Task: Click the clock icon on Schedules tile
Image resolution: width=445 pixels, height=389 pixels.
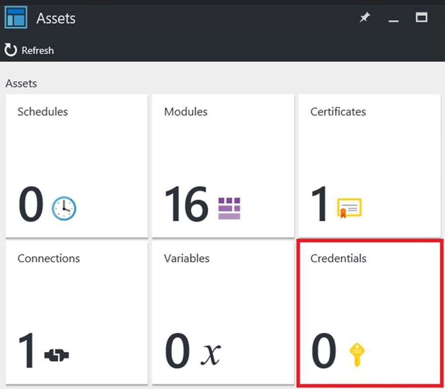Action: coord(64,208)
